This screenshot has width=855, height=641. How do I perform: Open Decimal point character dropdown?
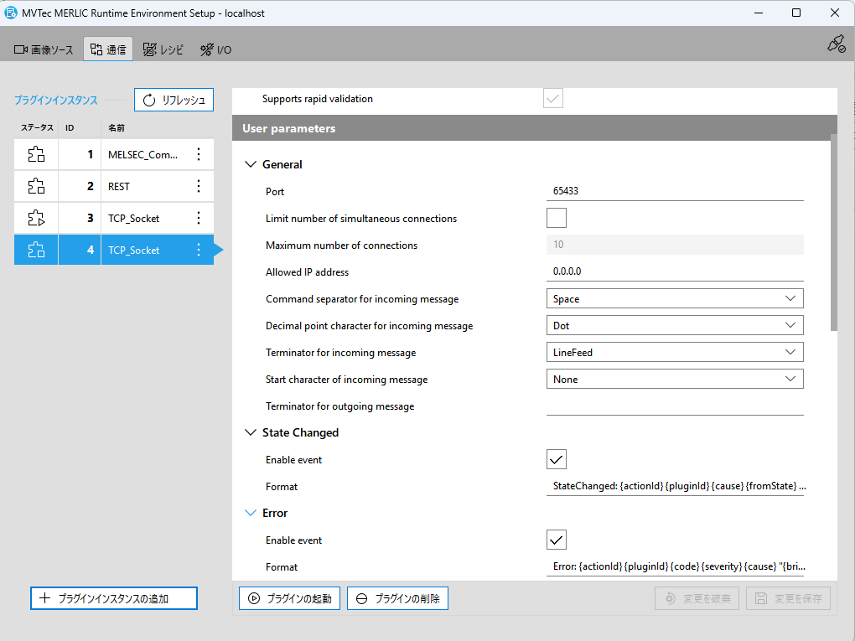[x=675, y=325]
